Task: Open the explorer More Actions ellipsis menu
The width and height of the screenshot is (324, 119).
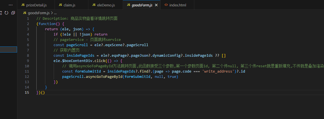Action: (11, 5)
